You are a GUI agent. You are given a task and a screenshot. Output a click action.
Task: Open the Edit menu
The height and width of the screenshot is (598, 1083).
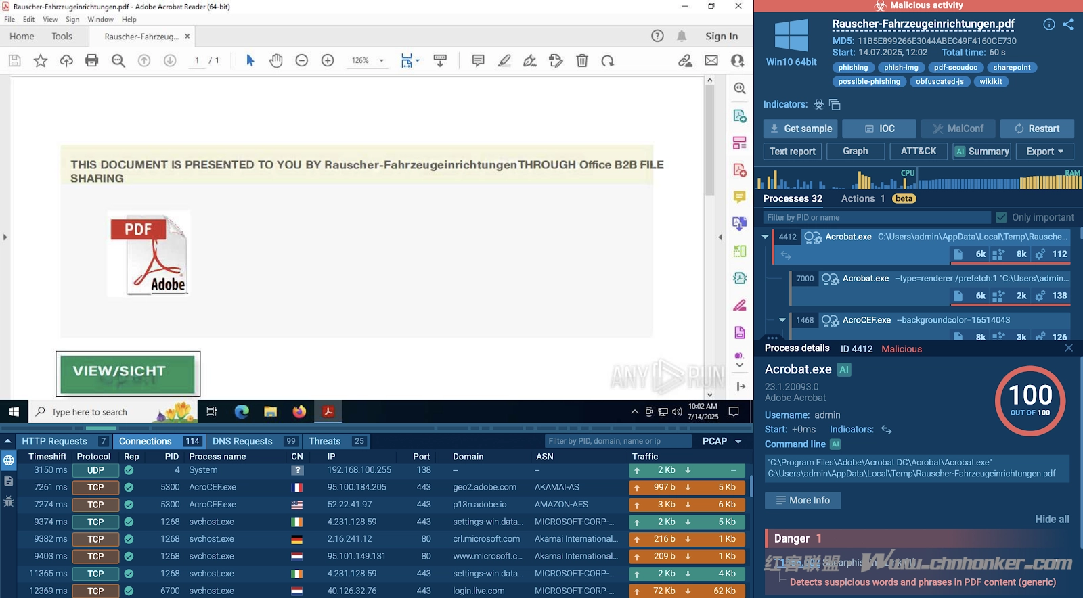pyautogui.click(x=28, y=20)
